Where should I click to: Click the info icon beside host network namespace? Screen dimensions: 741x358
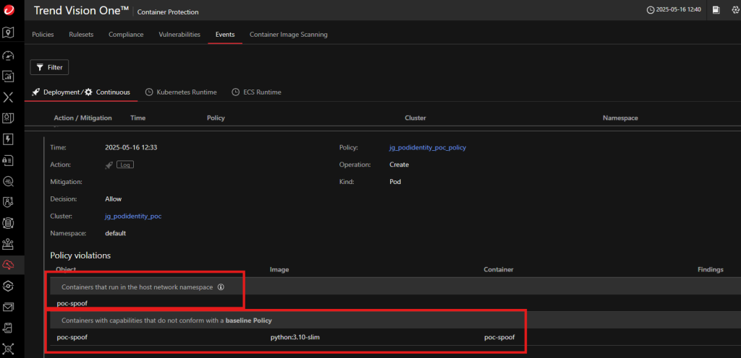(221, 287)
